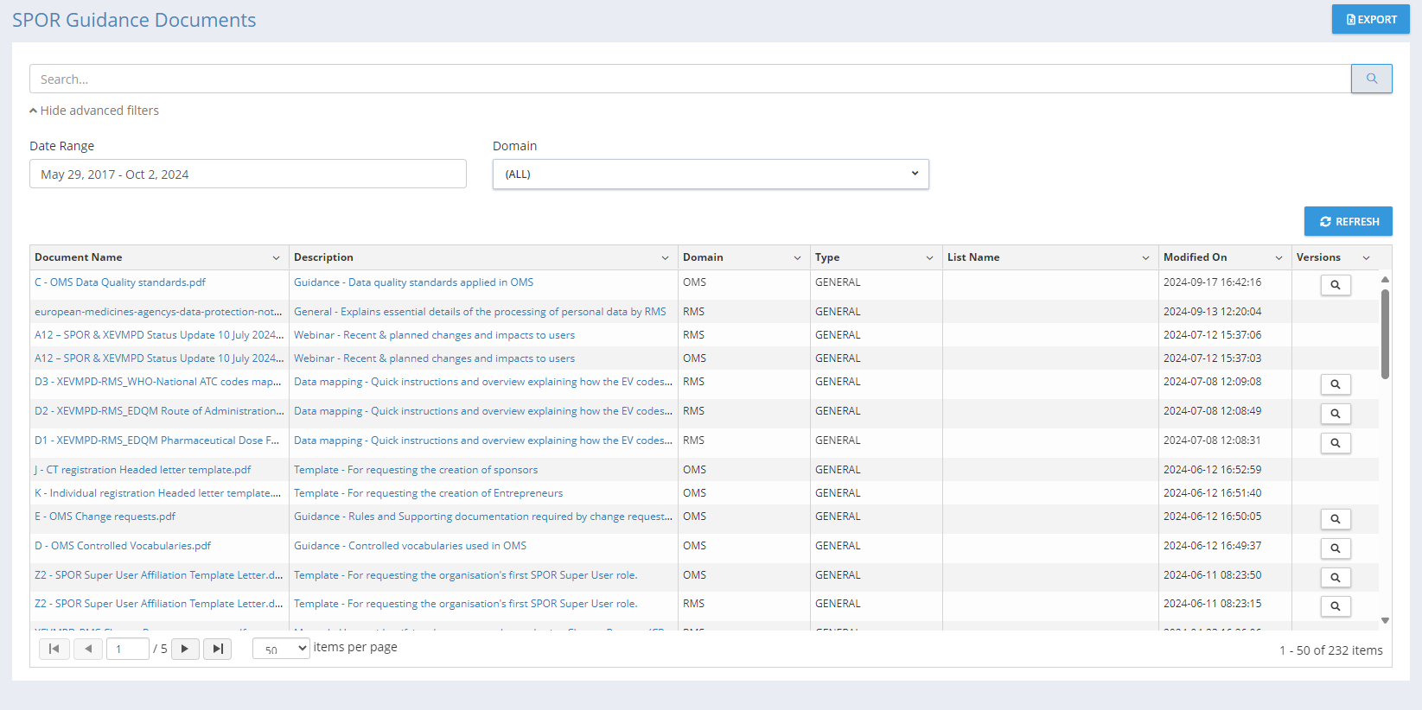Go to the first page of results
Viewport: 1422px width, 710px height.
tap(54, 649)
